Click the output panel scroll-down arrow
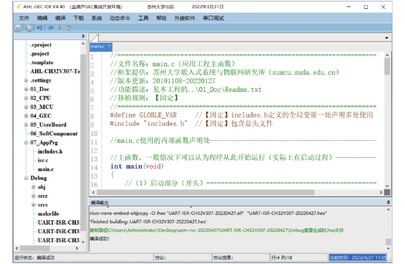The width and height of the screenshot is (405, 264). click(x=388, y=248)
